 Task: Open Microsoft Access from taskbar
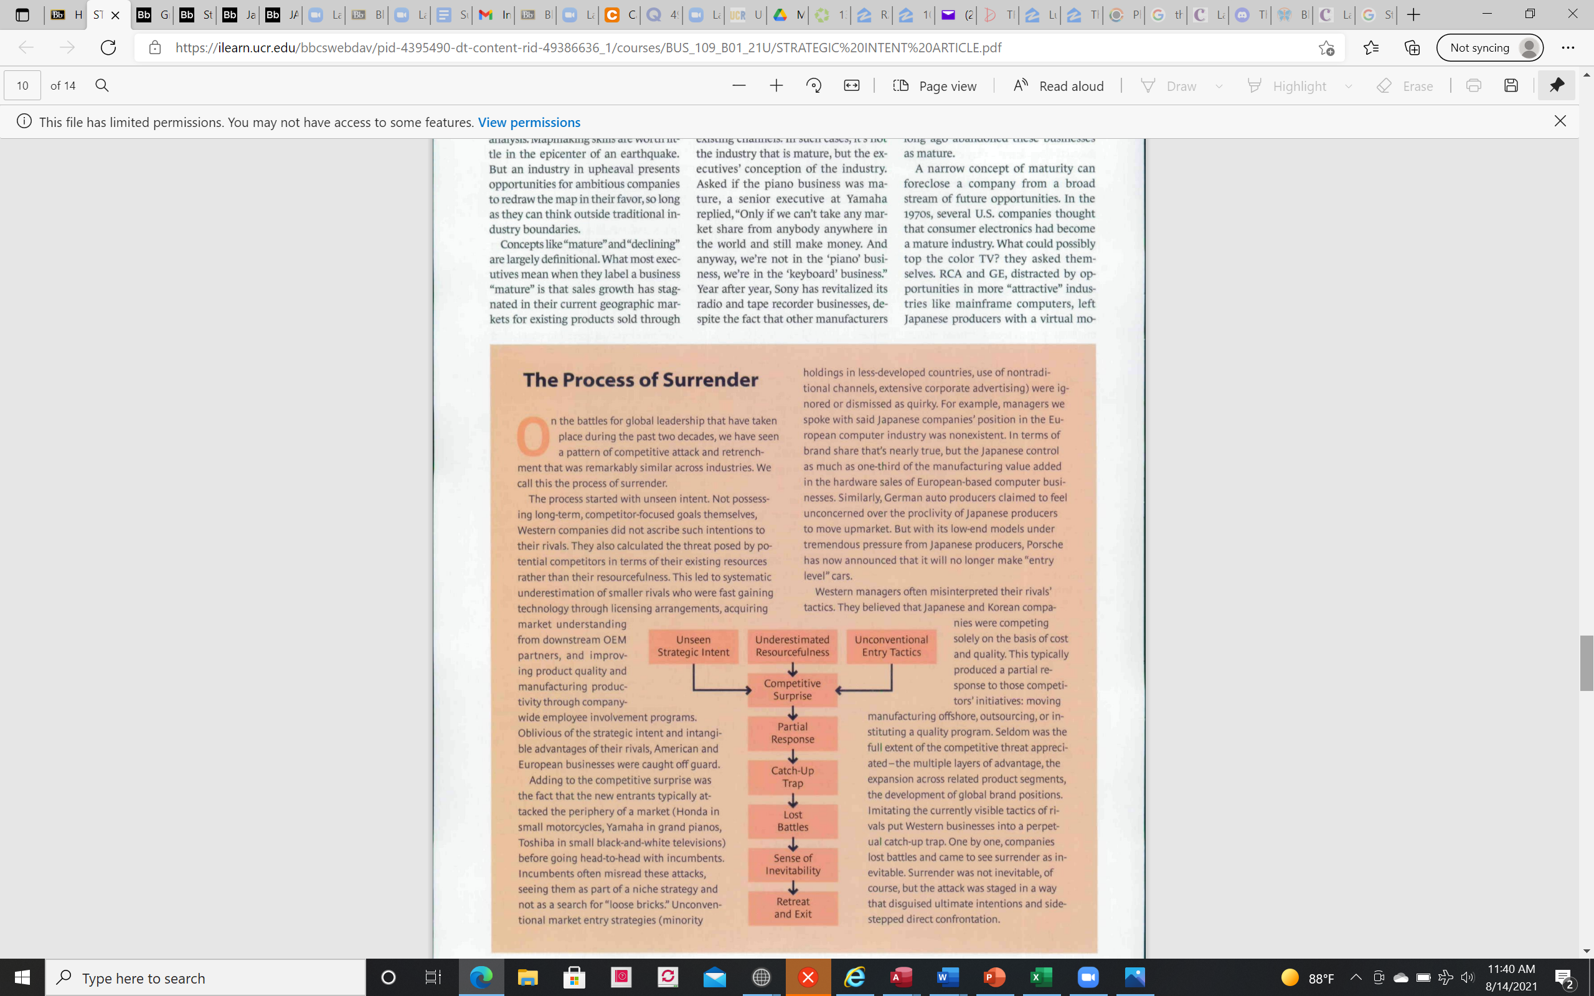pos(902,977)
